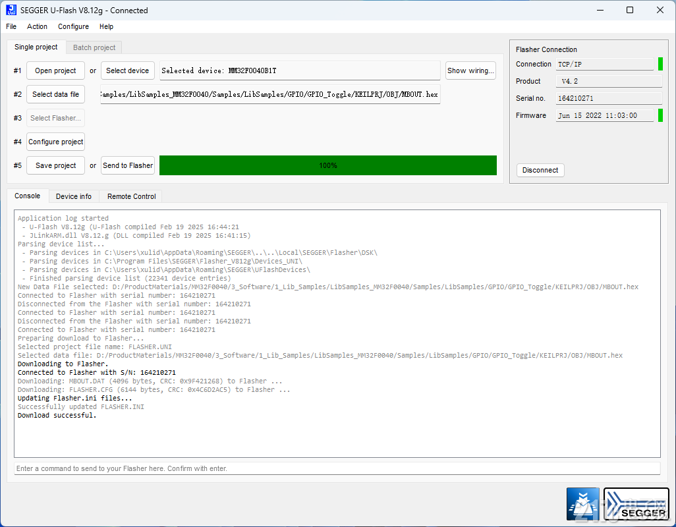
Task: Click the green indicator next to Firmware date
Action: click(660, 115)
